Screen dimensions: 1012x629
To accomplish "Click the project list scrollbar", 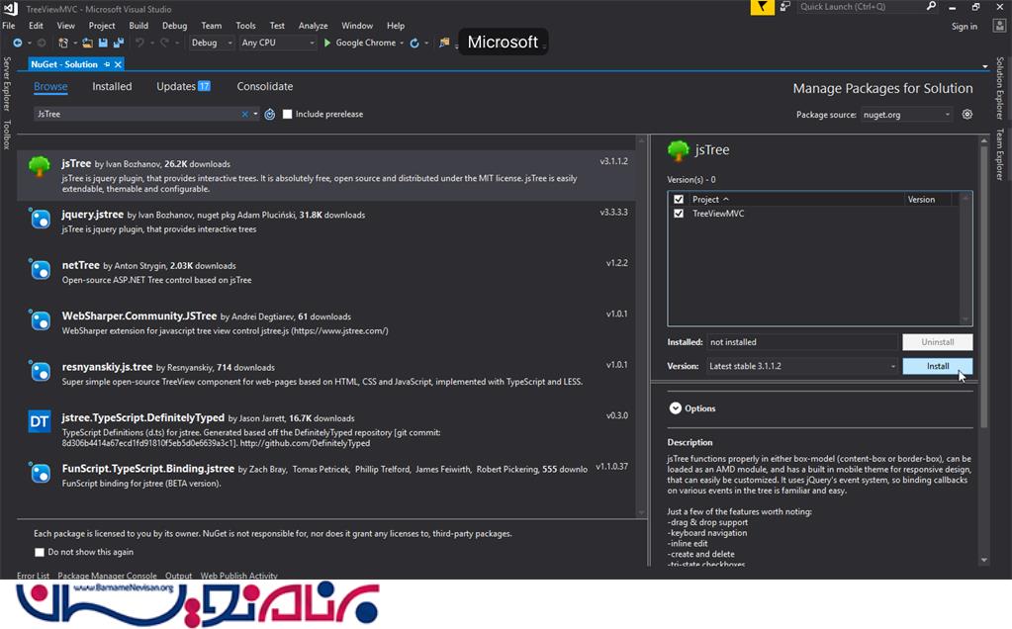I will coord(966,259).
